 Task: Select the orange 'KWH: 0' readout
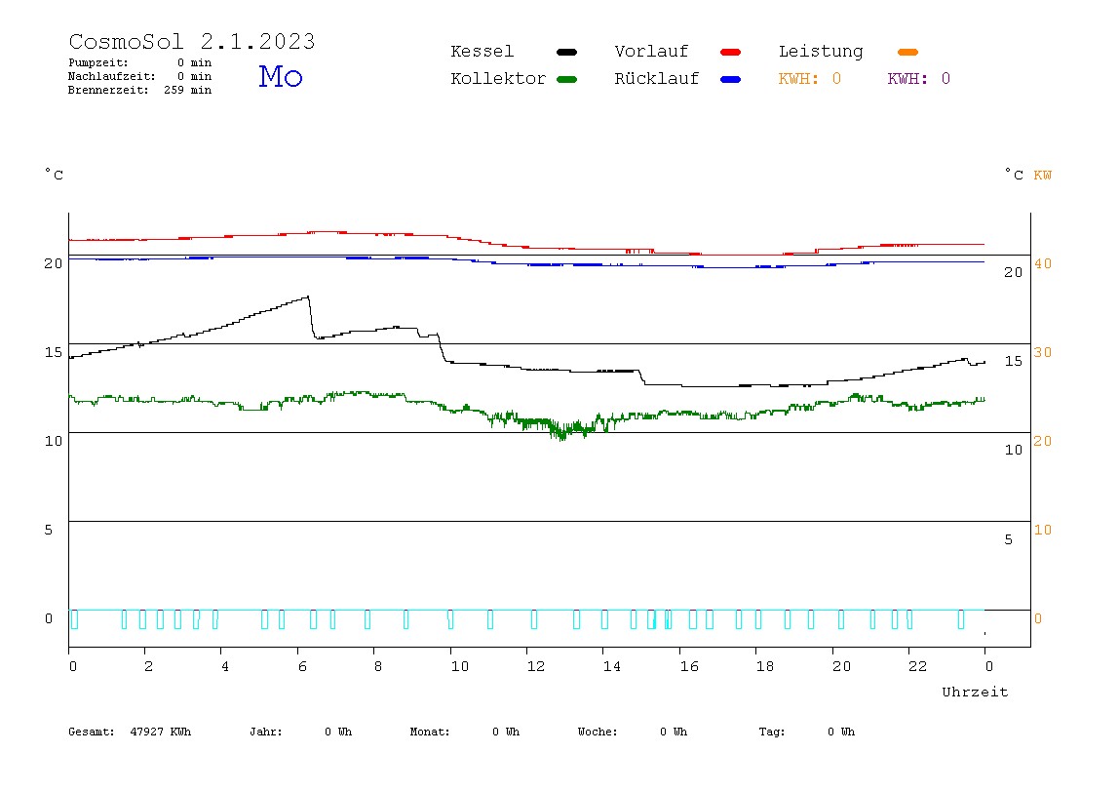click(809, 79)
